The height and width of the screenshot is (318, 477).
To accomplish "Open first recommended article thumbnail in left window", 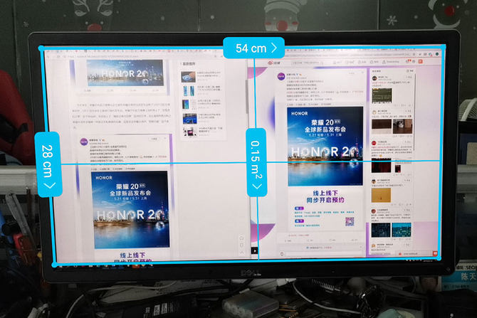I will coord(188,77).
